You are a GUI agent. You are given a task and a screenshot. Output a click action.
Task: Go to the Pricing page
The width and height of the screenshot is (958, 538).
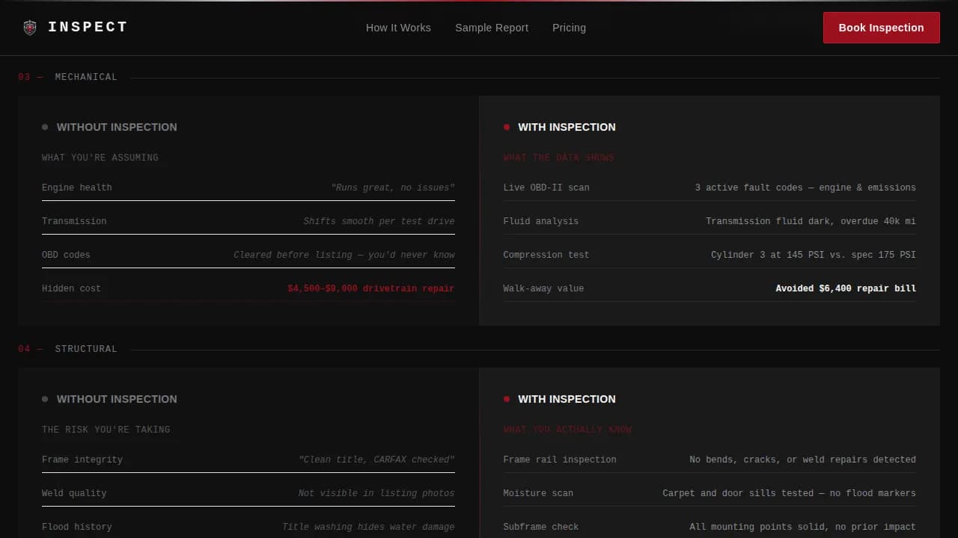pyautogui.click(x=569, y=28)
